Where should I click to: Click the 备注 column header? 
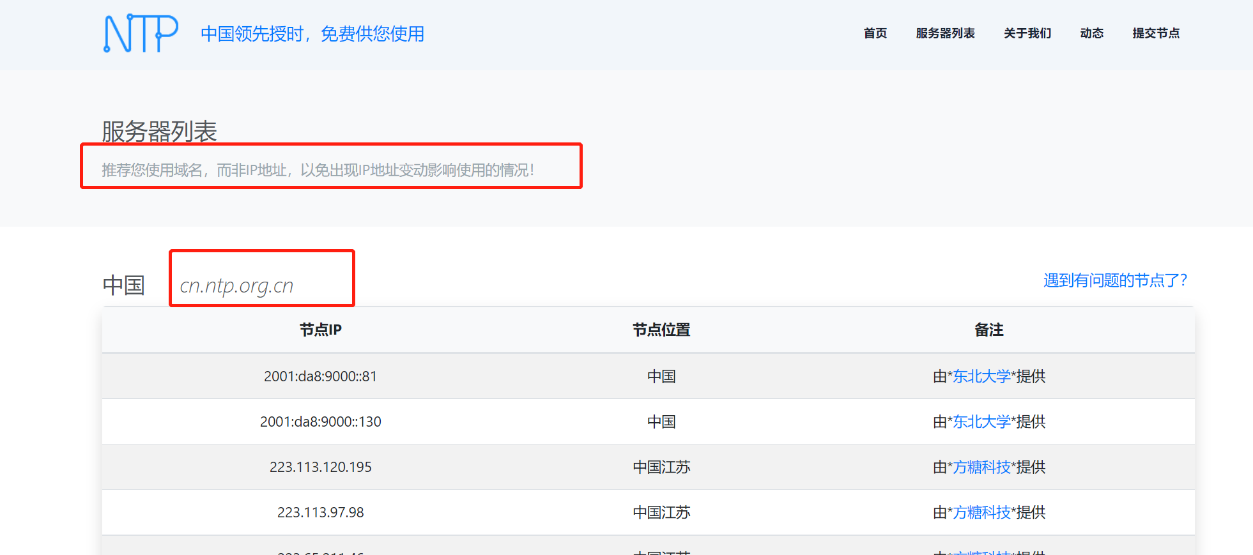[x=988, y=330]
